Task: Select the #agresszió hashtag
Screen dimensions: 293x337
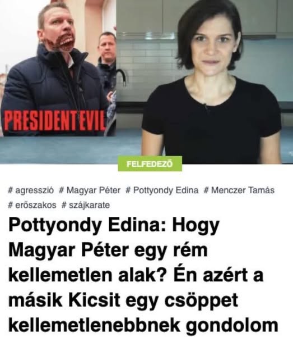Action: [x=31, y=190]
